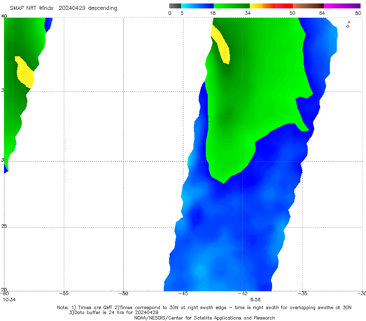366x321 pixels.
Task: Click the small island outline at the top right
Action: click(x=348, y=25)
